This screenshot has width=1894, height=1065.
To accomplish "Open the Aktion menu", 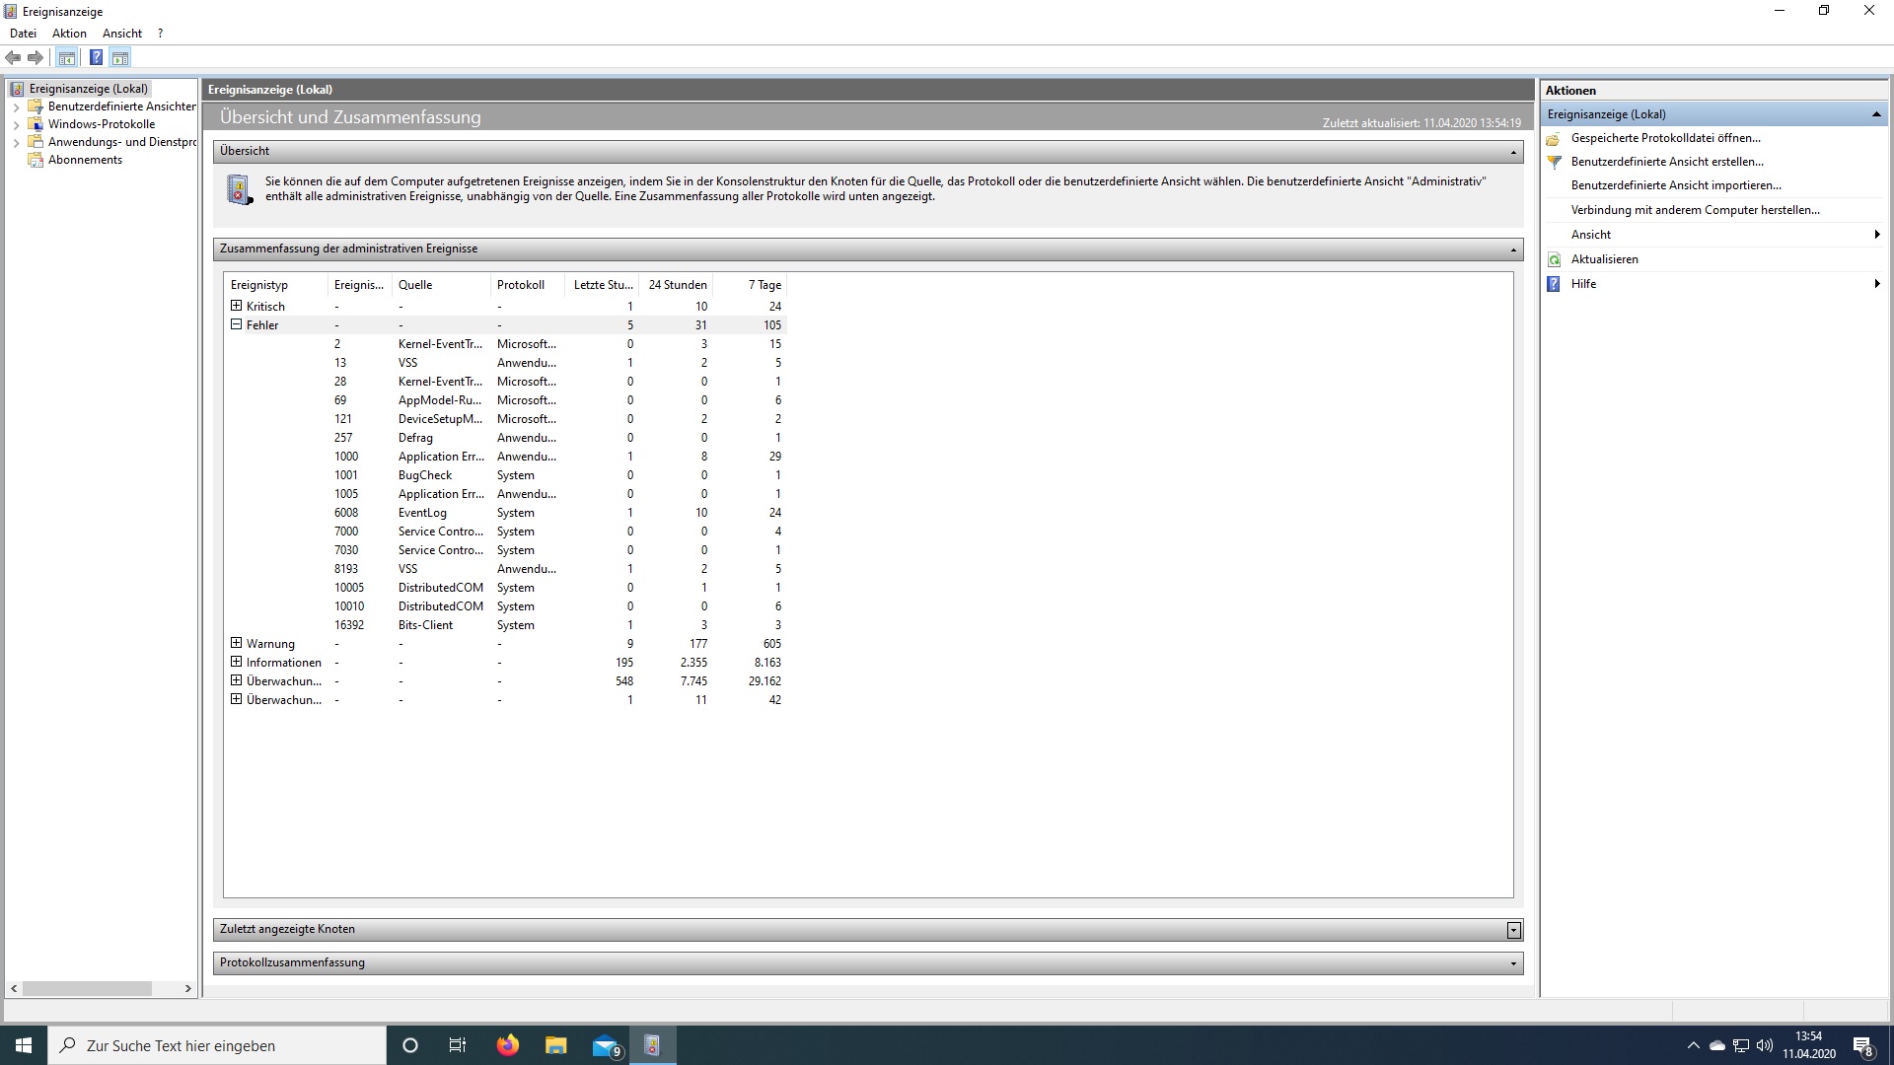I will tap(69, 34).
